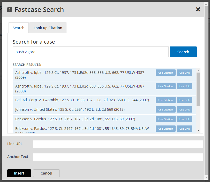210x182 pixels.
Task: Use Link for second Ashcroft v. Iqbal result
Action: tap(184, 86)
